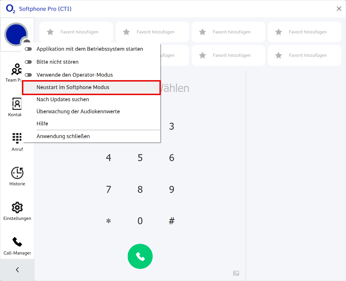Screen dimensions: 346x281
Task: Open Einstellungen gear icon
Action: 17,208
